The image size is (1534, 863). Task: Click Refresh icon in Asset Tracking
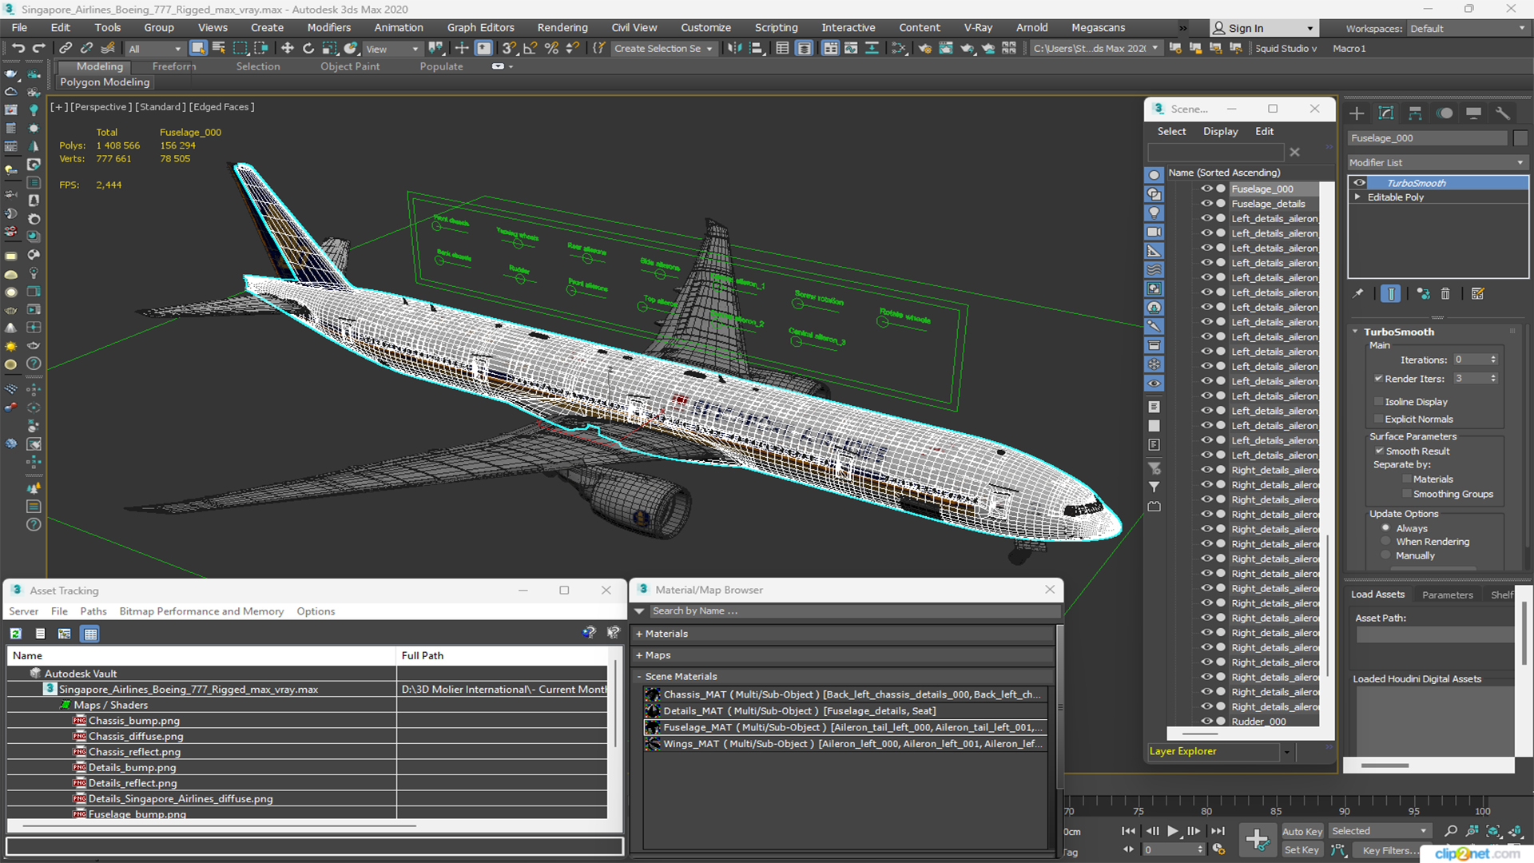15,634
